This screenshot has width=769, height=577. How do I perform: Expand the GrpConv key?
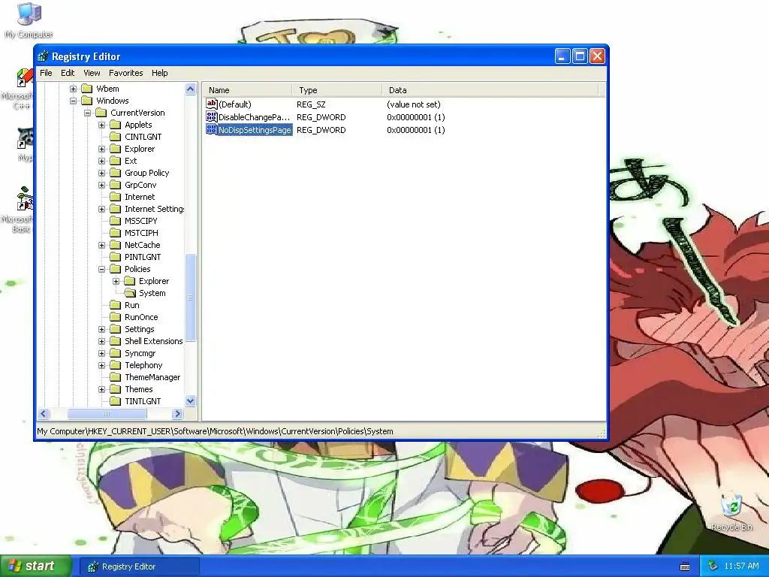101,185
